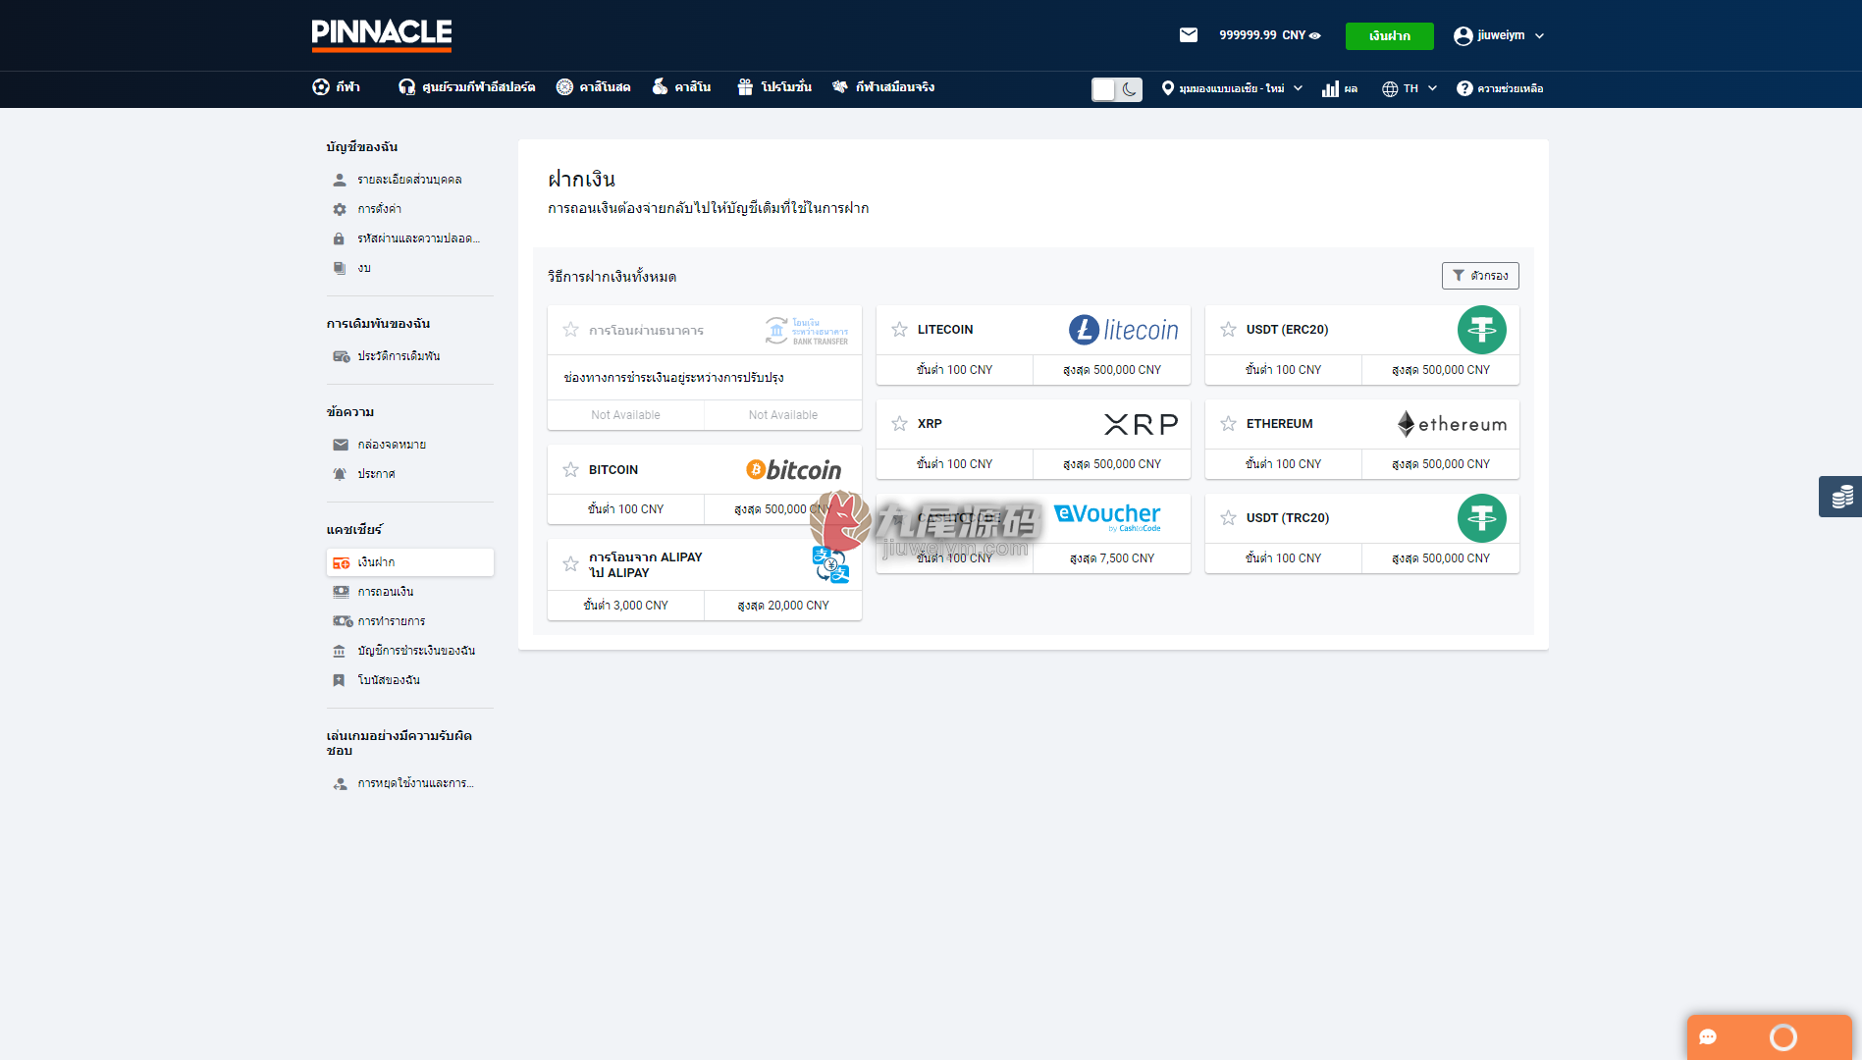
Task: Click the Pinnacle logo
Action: (x=382, y=34)
